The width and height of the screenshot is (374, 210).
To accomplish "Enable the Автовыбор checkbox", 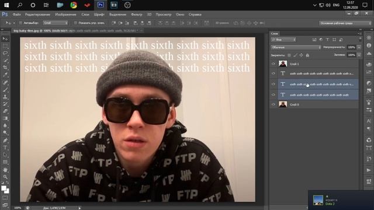I will [x=20, y=23].
